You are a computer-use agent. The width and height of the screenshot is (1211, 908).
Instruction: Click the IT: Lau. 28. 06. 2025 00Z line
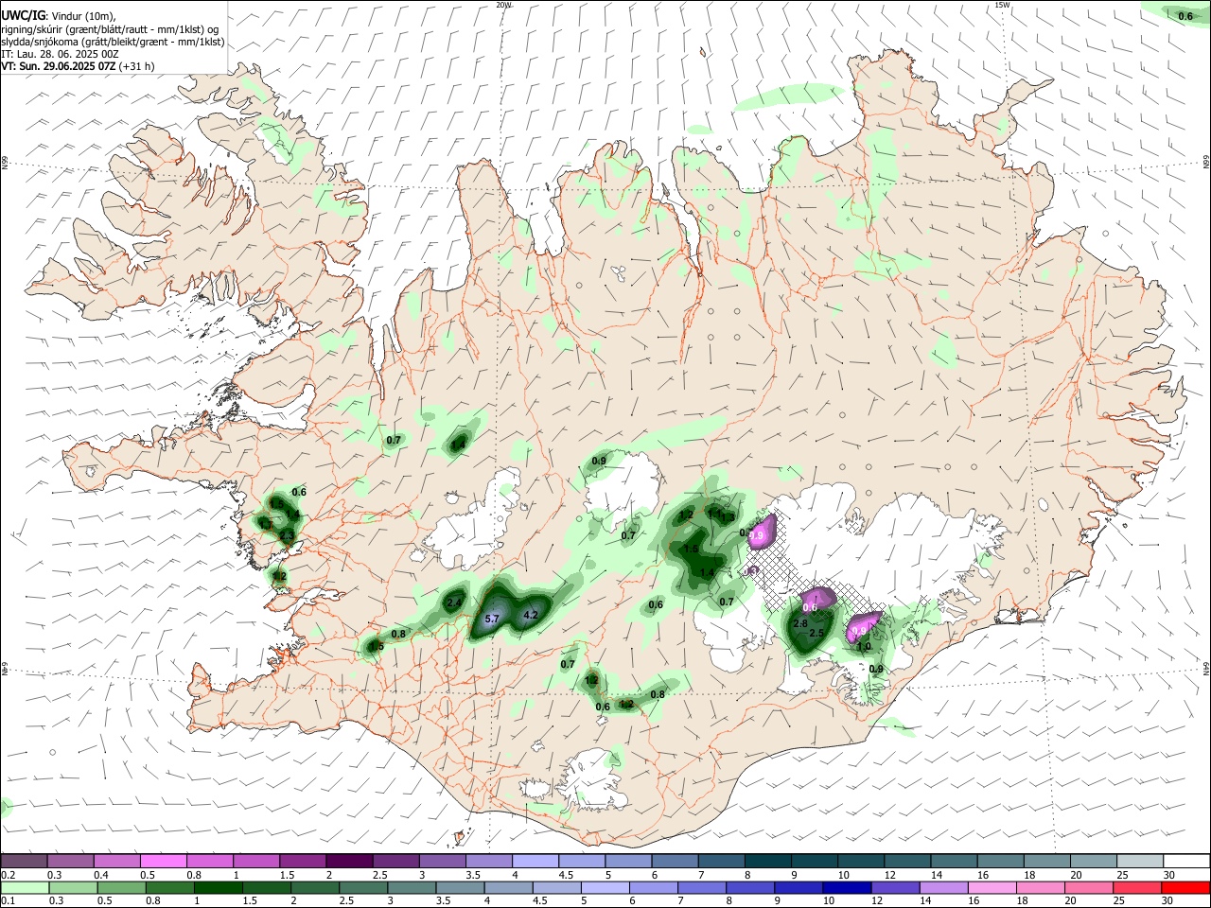[60, 54]
